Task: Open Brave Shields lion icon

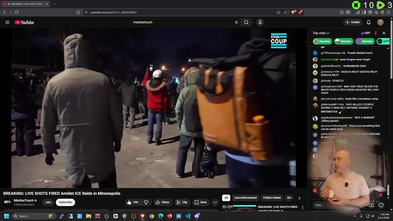Action: point(293,12)
